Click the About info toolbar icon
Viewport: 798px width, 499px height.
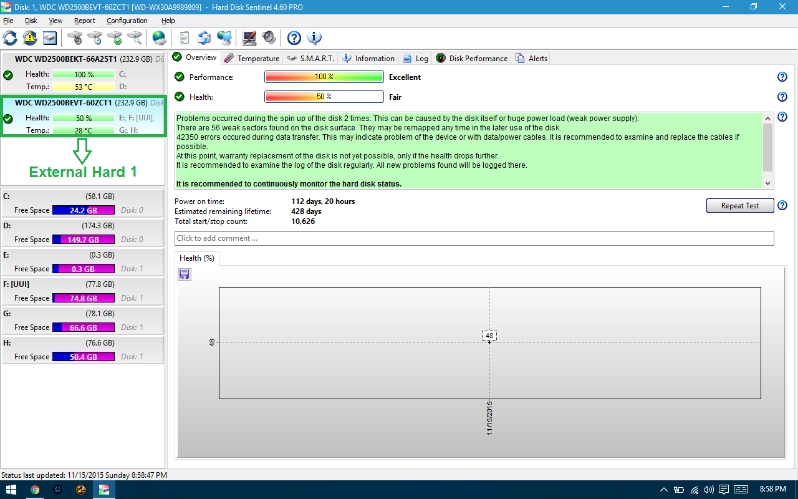(314, 38)
